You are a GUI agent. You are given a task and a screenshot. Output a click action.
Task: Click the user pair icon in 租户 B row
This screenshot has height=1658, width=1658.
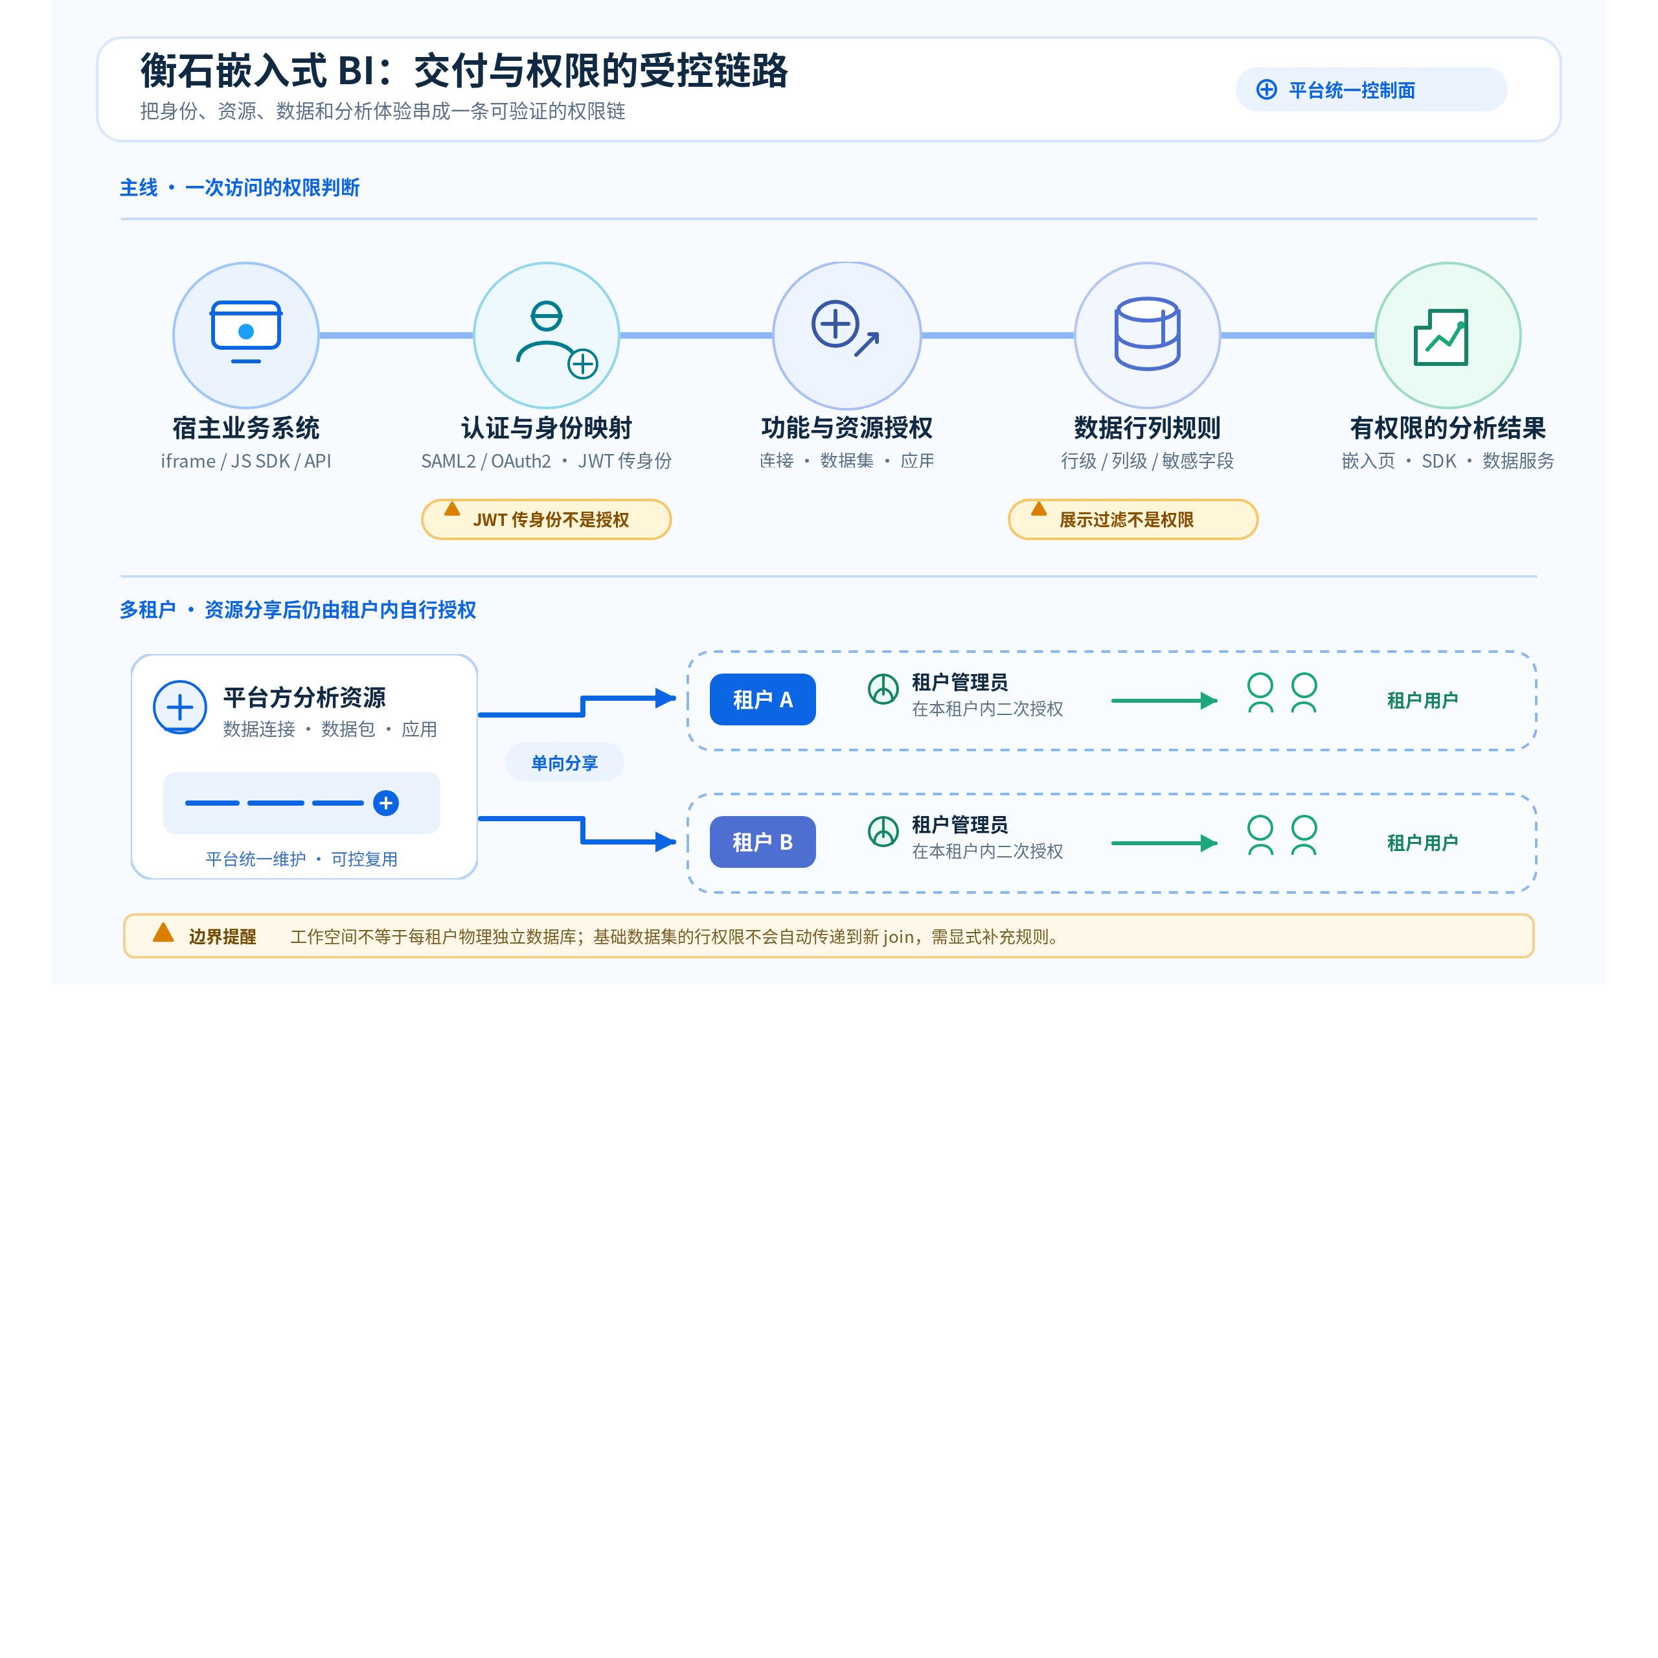[1282, 836]
